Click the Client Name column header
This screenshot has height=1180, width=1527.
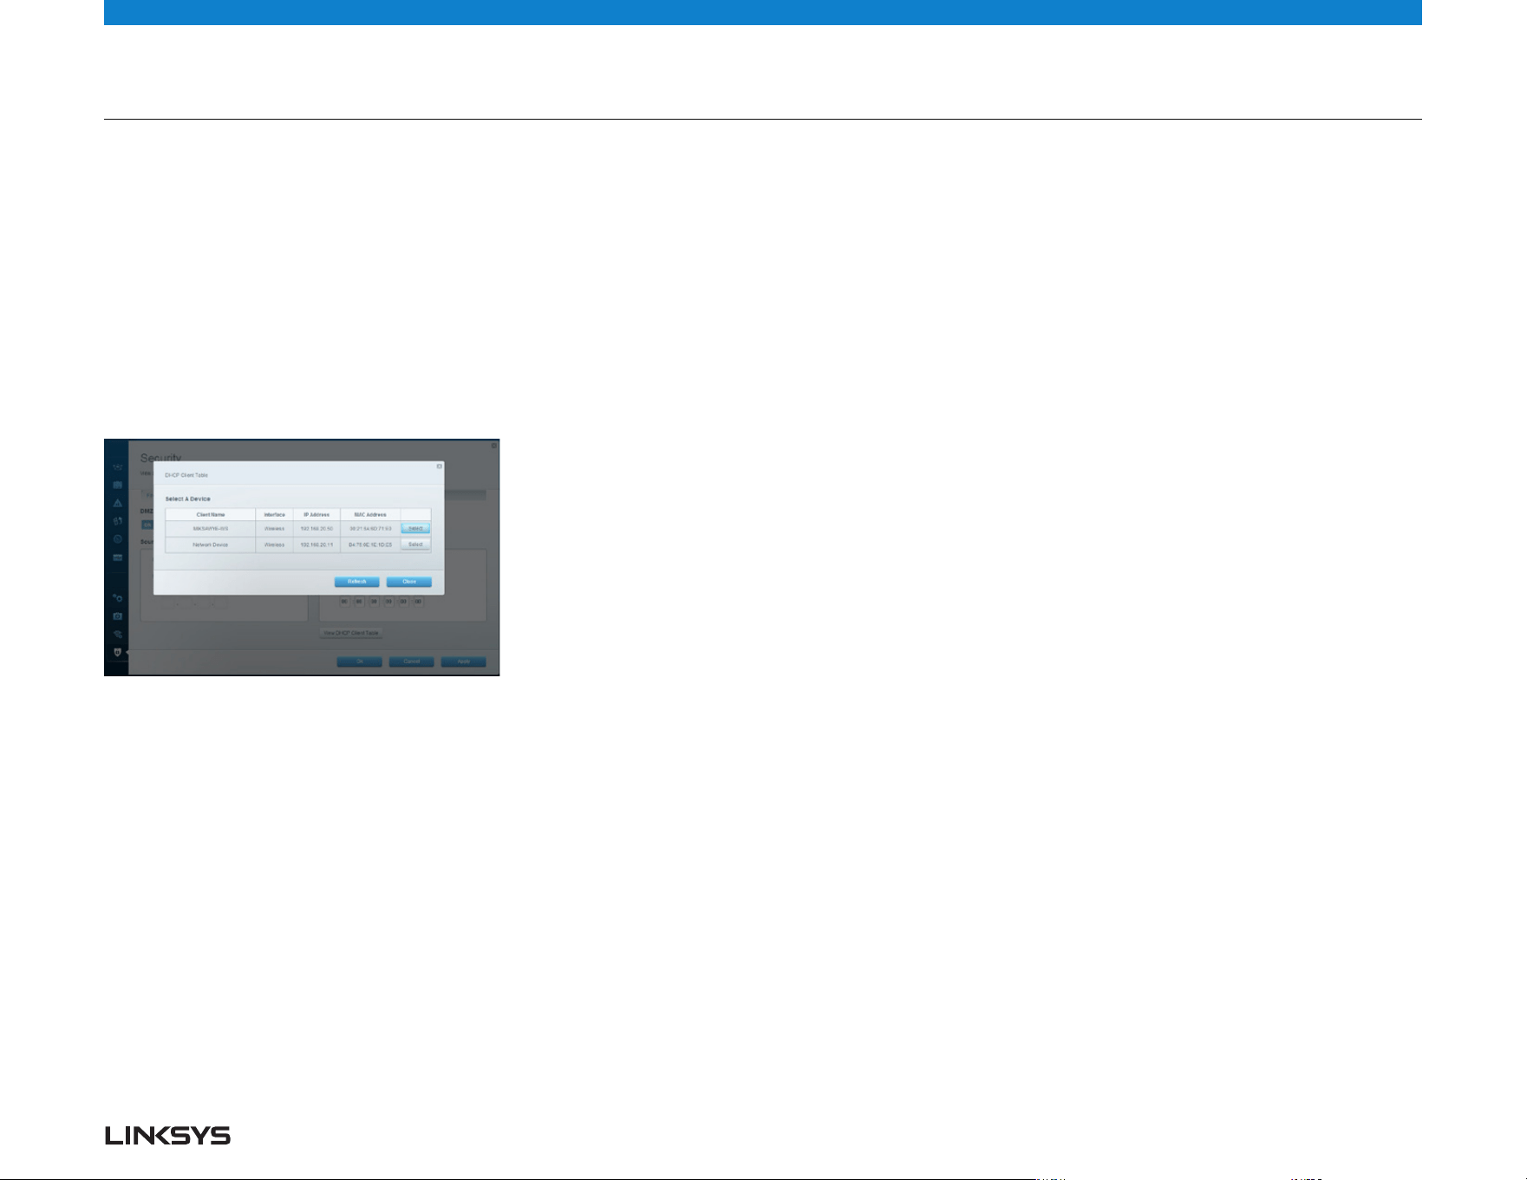pyautogui.click(x=211, y=515)
